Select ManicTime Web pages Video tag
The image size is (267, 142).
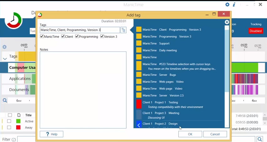pos(163,82)
